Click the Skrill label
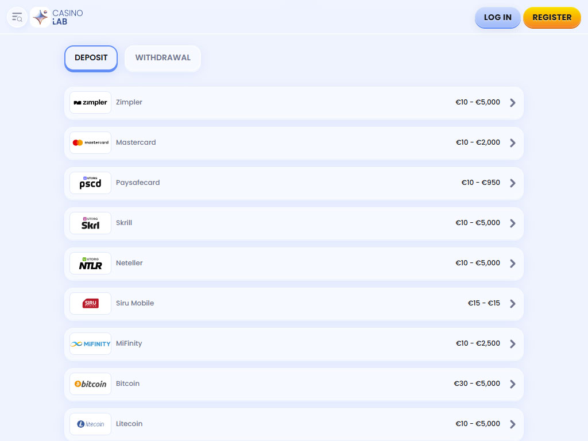Screen dimensions: 588x441 click(124, 223)
